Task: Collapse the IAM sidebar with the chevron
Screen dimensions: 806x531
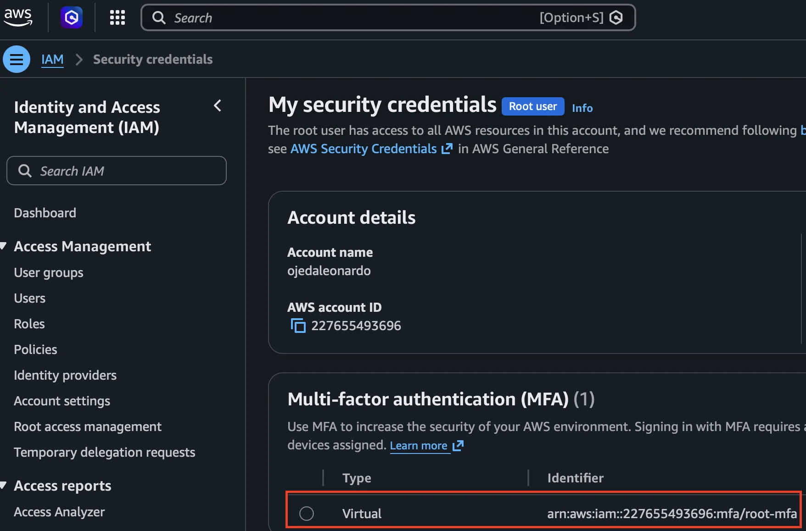Action: [218, 105]
